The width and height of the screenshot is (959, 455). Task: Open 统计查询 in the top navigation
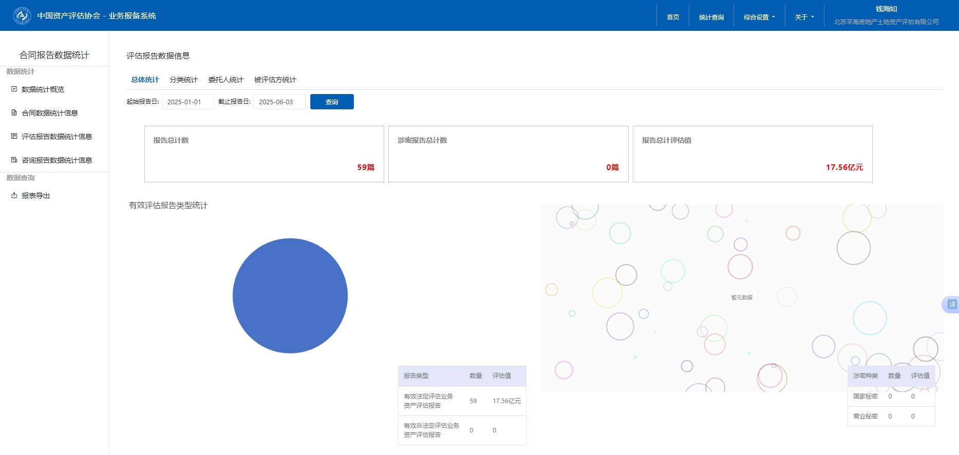point(711,17)
